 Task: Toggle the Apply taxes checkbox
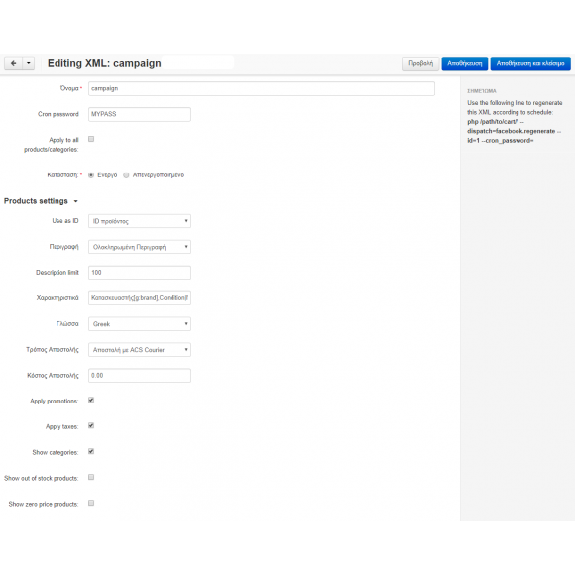pyautogui.click(x=91, y=425)
